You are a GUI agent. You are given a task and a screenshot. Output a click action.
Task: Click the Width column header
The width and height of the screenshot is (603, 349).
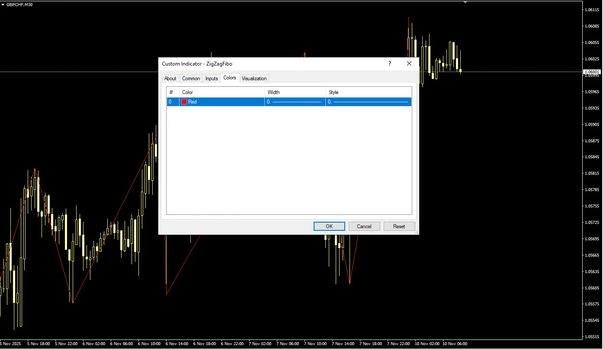(295, 92)
